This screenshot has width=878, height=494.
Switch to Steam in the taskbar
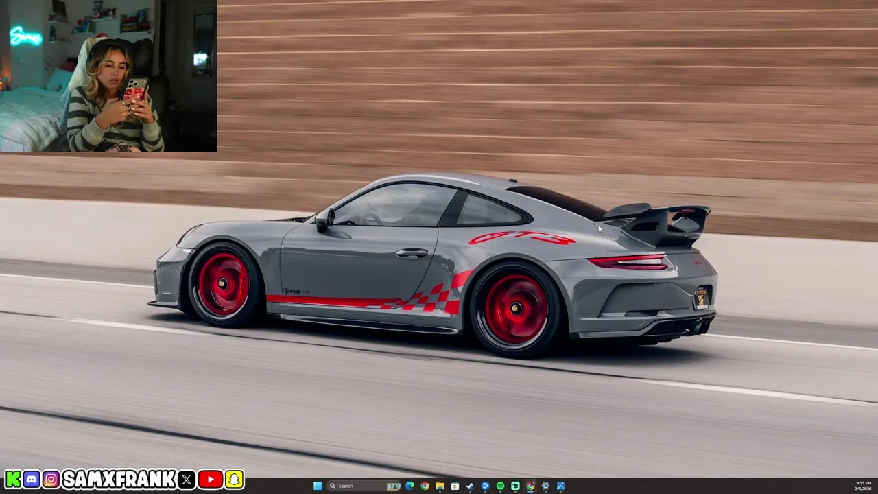coord(470,486)
